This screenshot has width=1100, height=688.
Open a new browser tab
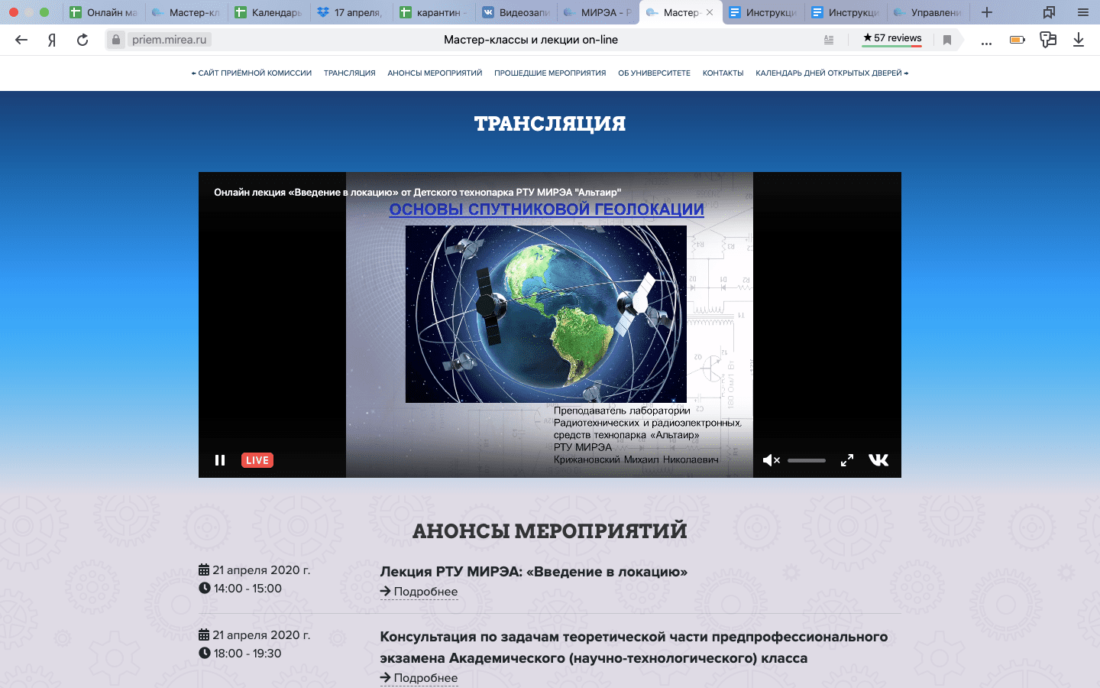(987, 12)
